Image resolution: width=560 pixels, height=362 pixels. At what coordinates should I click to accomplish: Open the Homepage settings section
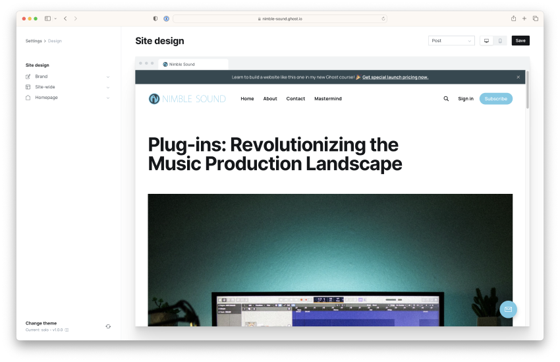67,97
